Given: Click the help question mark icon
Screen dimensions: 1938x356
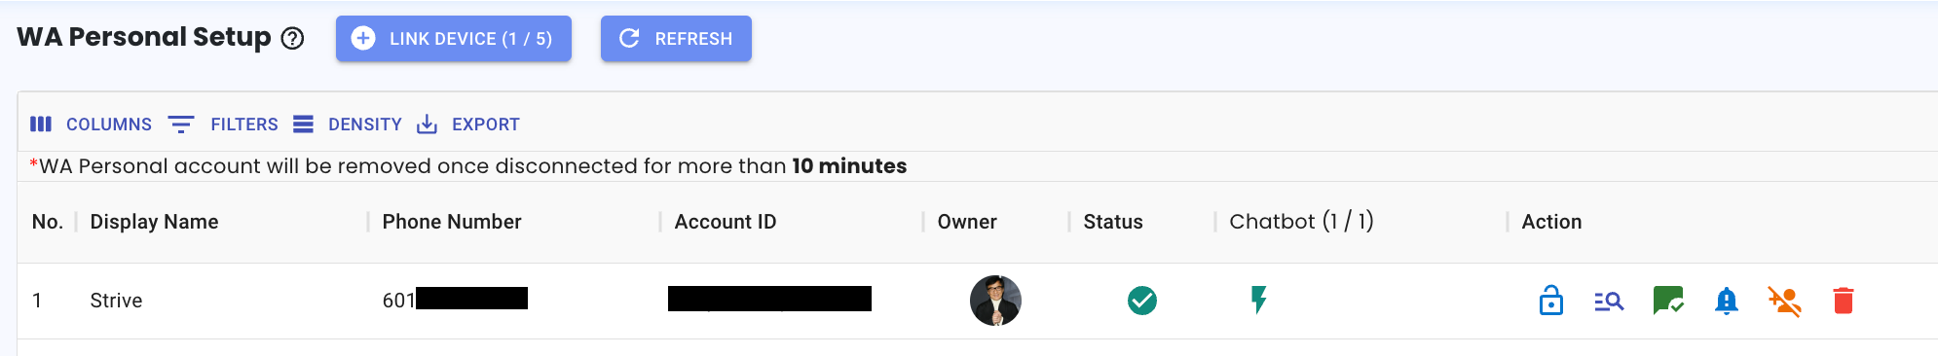Looking at the screenshot, I should click(292, 38).
